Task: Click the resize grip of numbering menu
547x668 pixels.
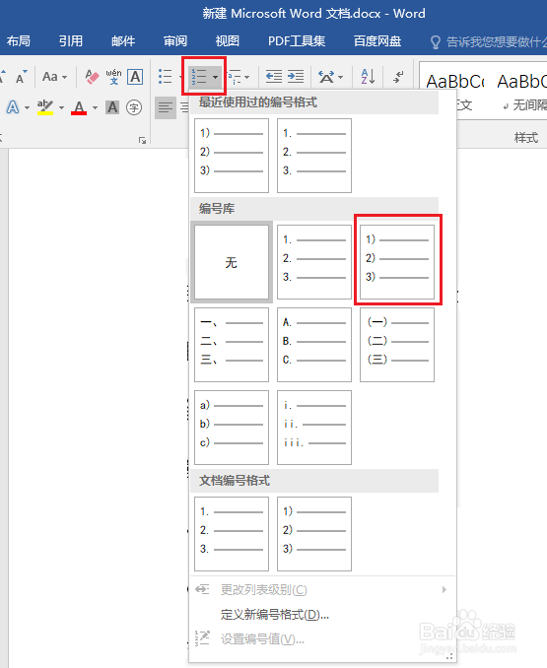Action: point(449,657)
